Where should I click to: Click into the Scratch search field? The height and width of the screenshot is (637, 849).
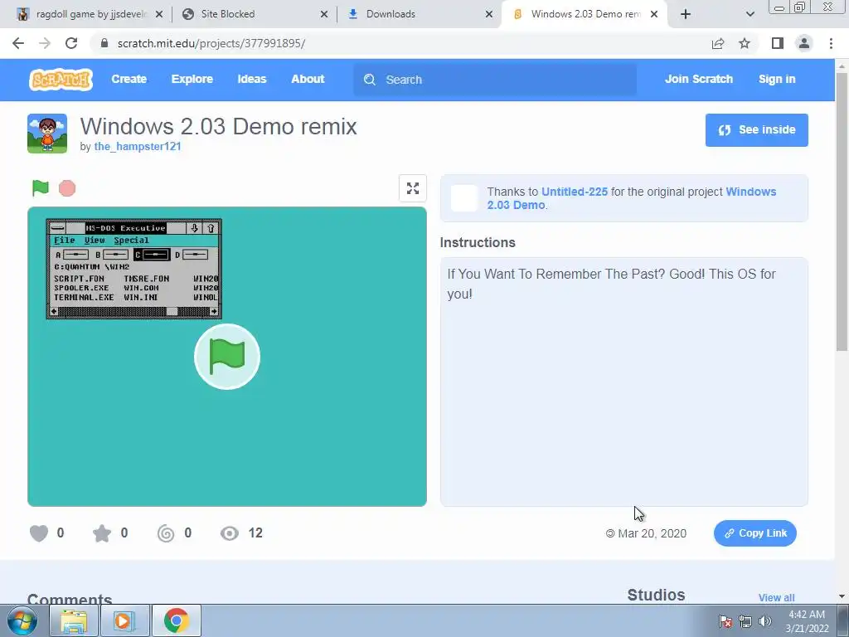point(495,80)
